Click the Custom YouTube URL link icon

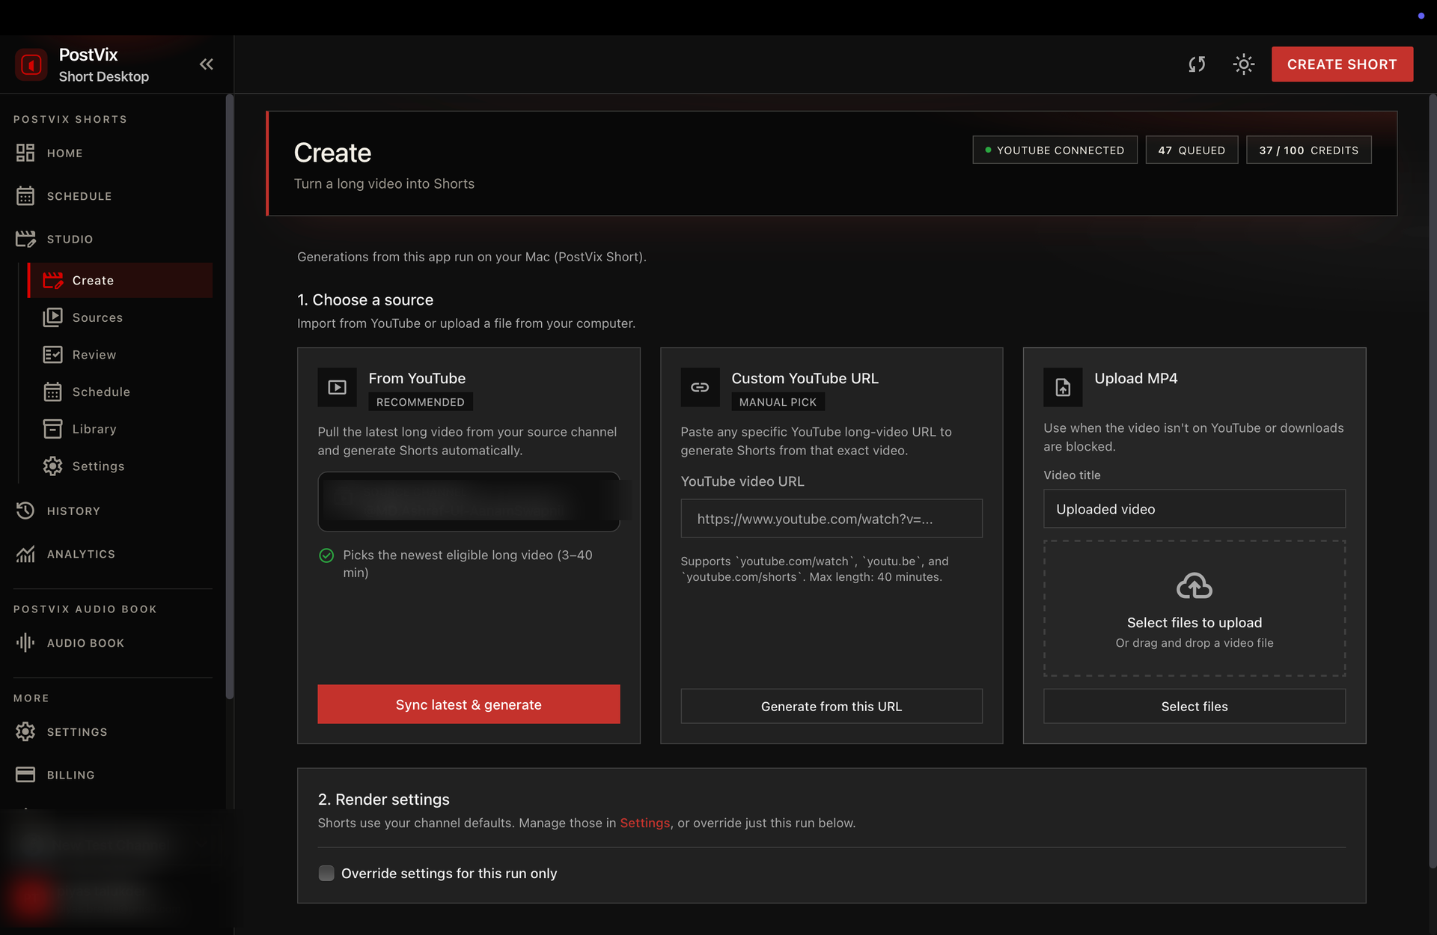[x=700, y=387]
